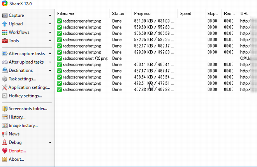Open the Image history... entry
The width and height of the screenshot is (257, 167).
point(23,126)
